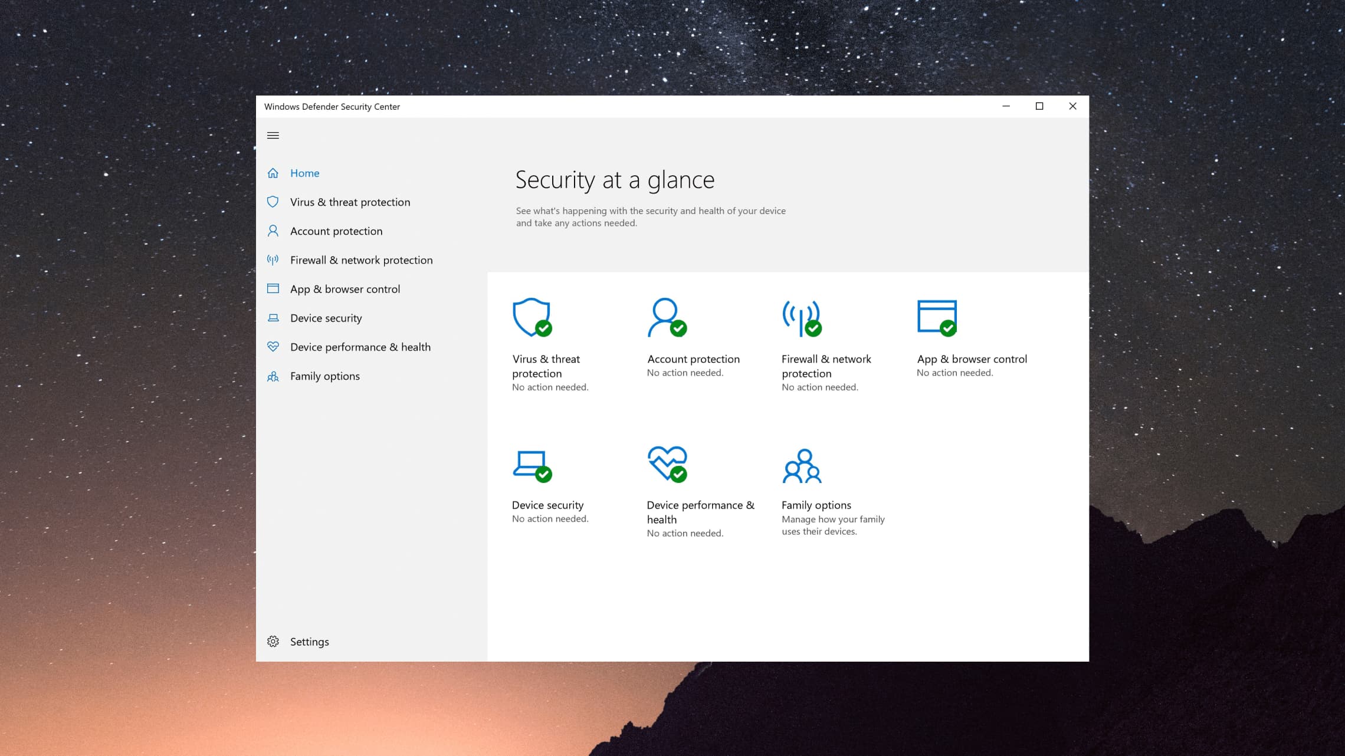Open Virus & threat protection settings
This screenshot has height=756, width=1345.
[349, 201]
